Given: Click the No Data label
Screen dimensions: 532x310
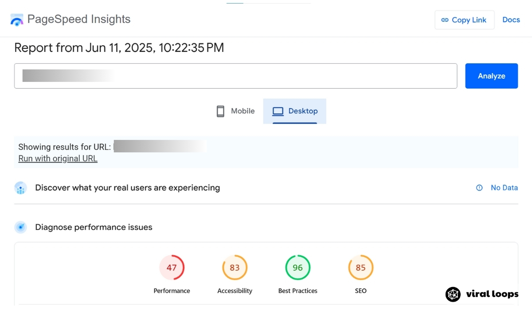Looking at the screenshot, I should tap(504, 188).
